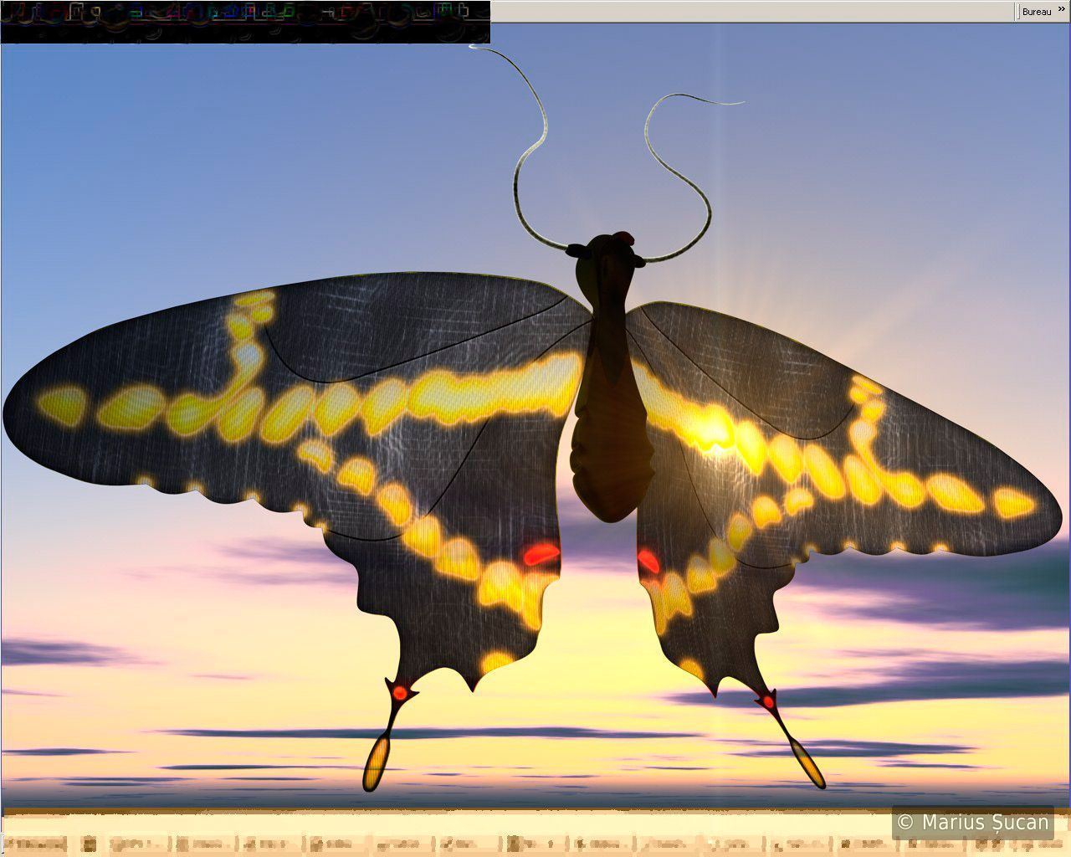Activate the third taskbar window button
The width and height of the screenshot is (1071, 857).
click(269, 844)
